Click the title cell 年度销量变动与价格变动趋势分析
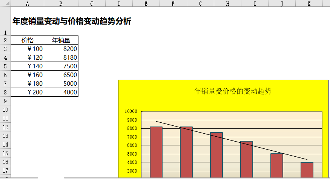This screenshot has height=179, width=330. pyautogui.click(x=72, y=22)
